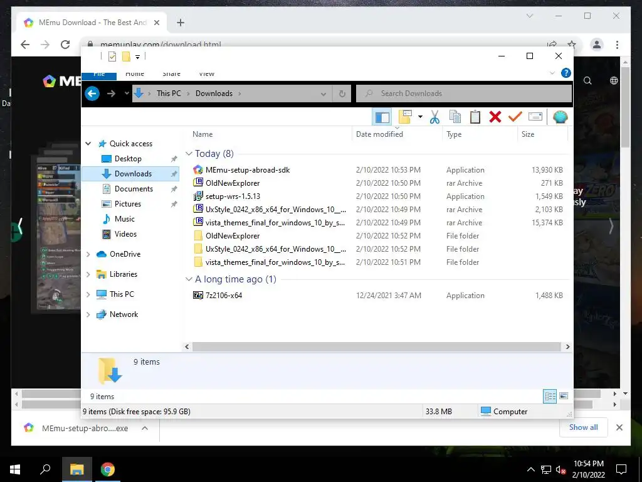Click the Search Downloads field
The image size is (642, 482).
(x=464, y=94)
